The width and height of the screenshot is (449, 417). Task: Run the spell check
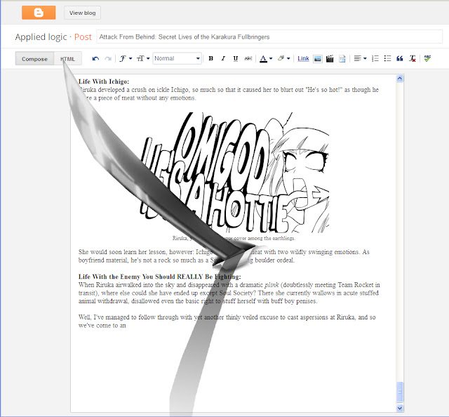[427, 58]
